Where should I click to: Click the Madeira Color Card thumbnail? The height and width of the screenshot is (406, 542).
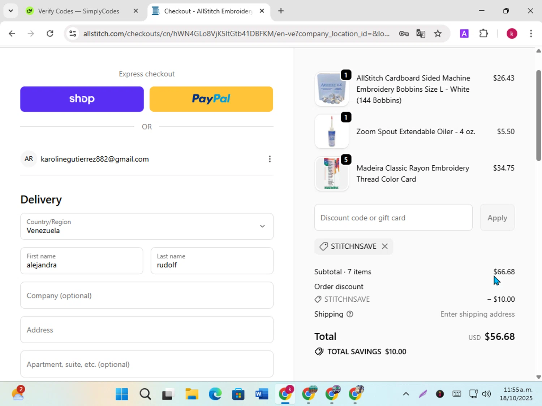[x=332, y=174]
